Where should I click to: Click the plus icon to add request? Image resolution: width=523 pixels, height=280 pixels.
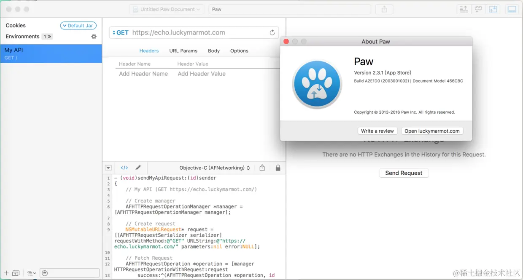[x=6, y=273]
